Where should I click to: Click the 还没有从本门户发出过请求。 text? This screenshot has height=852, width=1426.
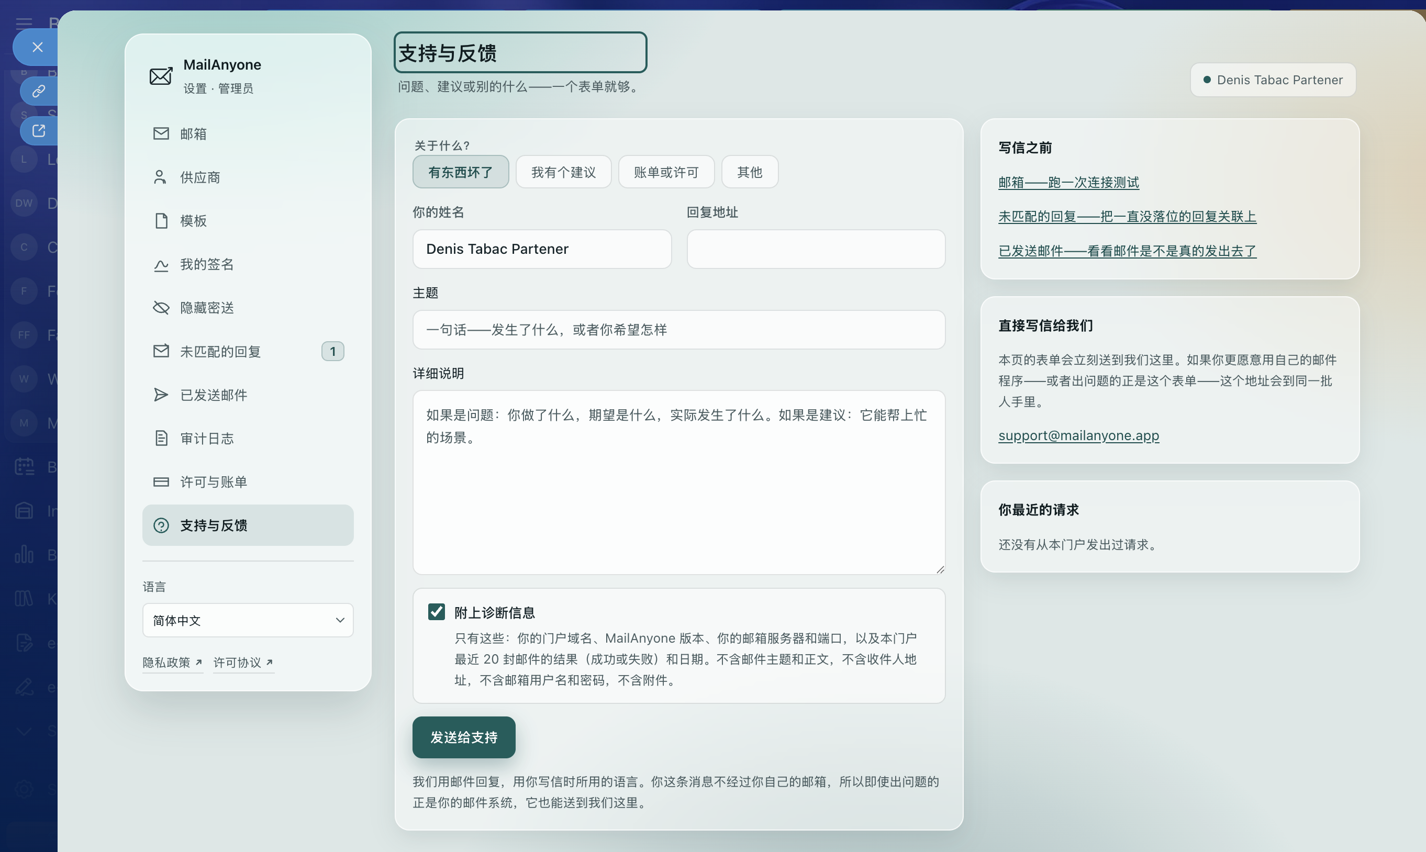click(x=1077, y=544)
